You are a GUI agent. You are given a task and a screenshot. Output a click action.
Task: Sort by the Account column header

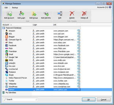point(17,25)
